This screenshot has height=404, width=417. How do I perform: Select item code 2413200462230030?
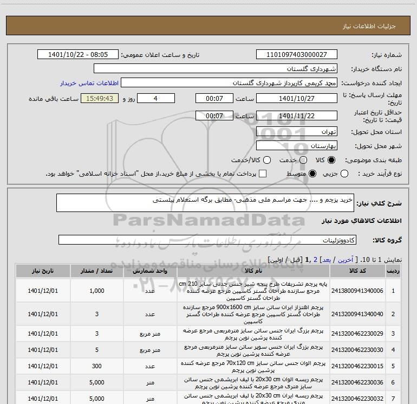tap(357, 350)
